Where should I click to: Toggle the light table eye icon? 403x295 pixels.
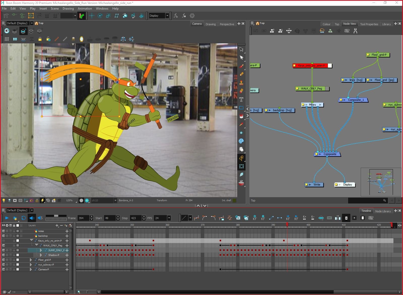[7, 31]
